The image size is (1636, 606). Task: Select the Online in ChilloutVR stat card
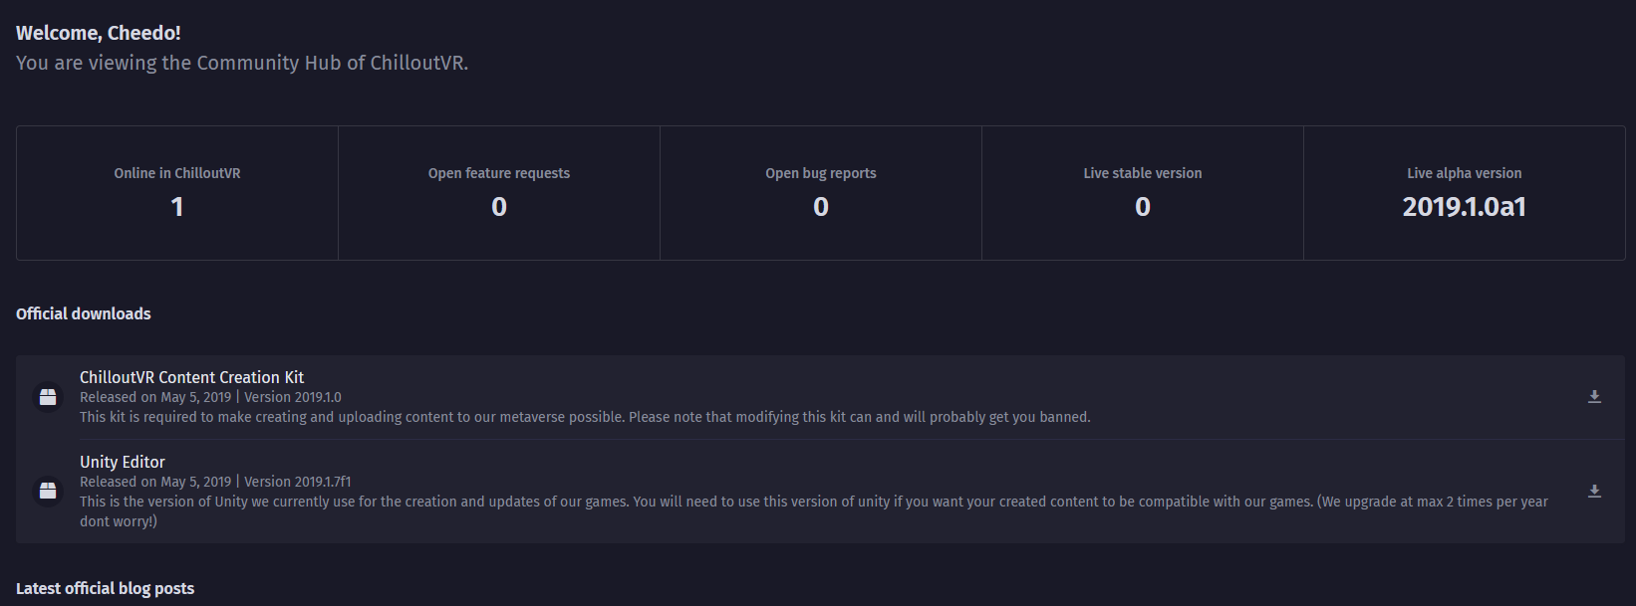(x=177, y=193)
